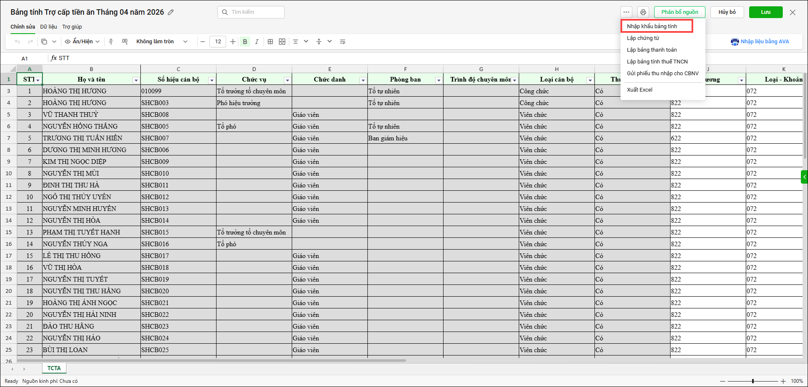Select Nhập khẩu bảng tính from the menu
This screenshot has width=808, height=387.
click(x=652, y=26)
